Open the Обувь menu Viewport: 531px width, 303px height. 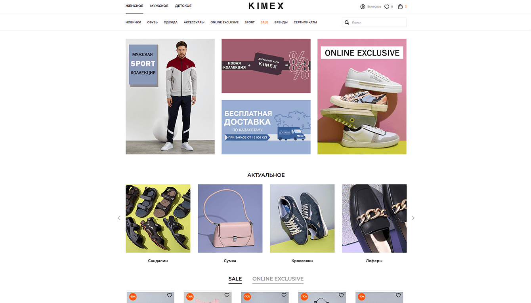coord(153,22)
